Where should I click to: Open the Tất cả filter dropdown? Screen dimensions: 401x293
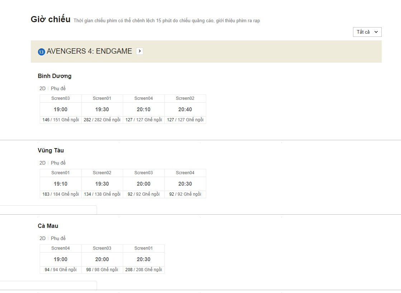pyautogui.click(x=367, y=32)
